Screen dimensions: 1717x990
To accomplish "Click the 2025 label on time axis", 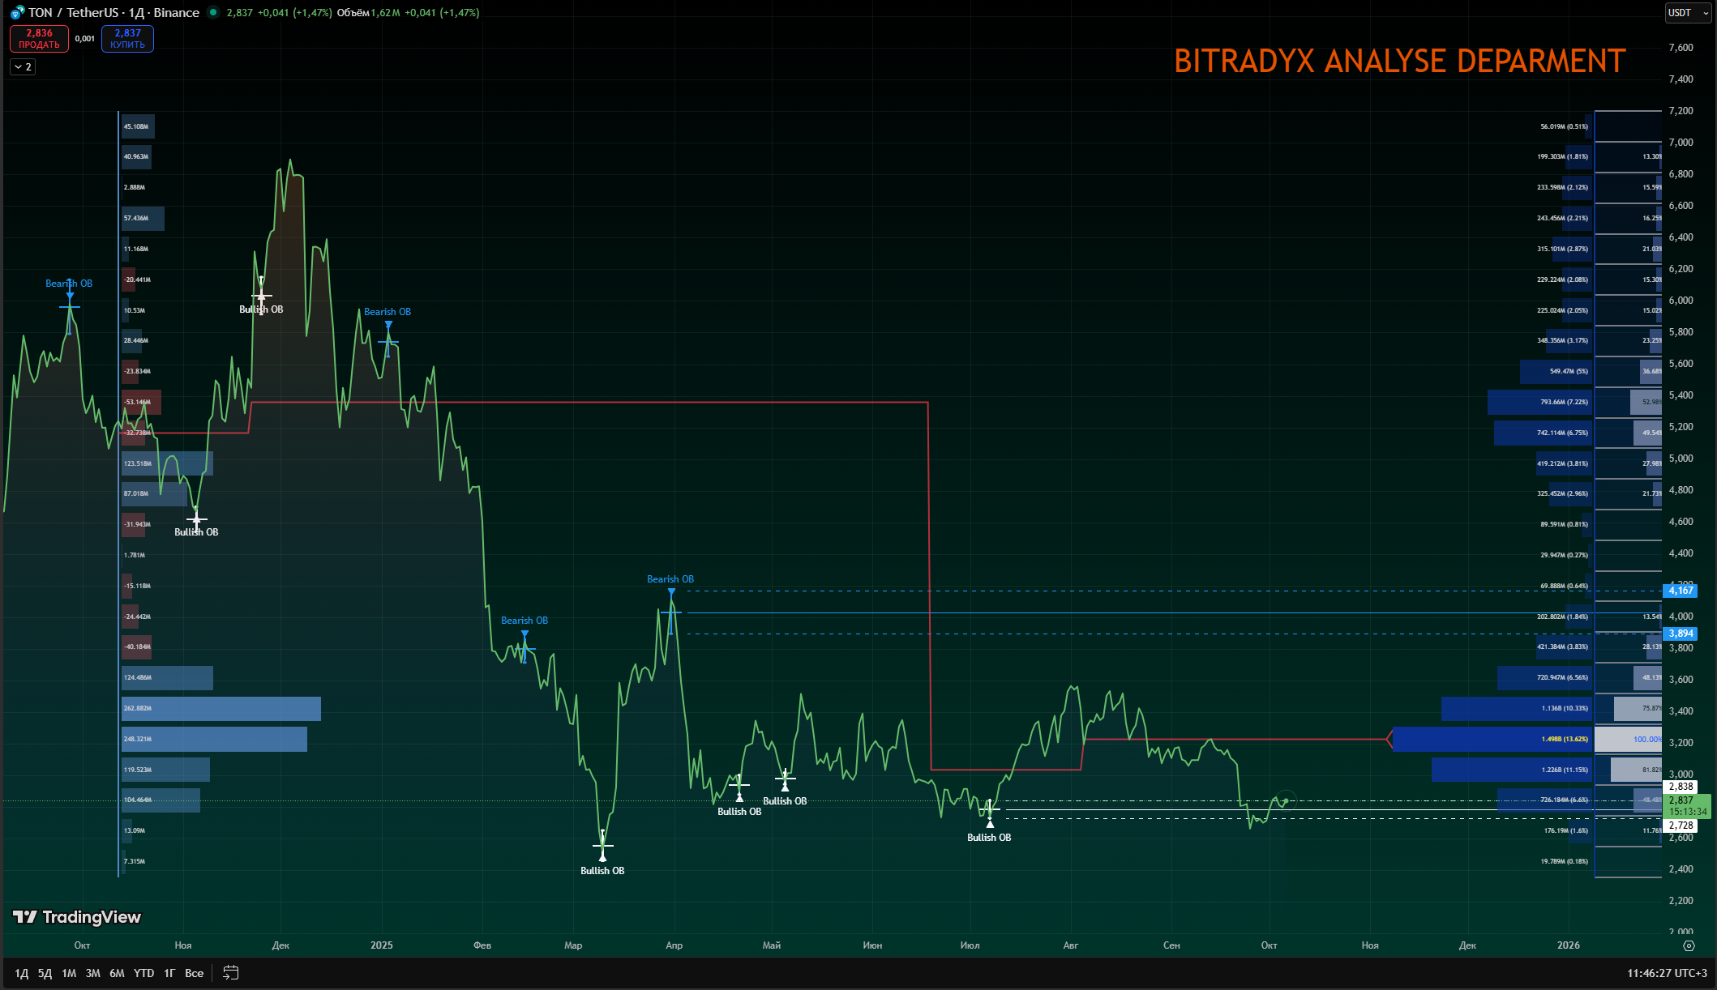I will coord(381,945).
